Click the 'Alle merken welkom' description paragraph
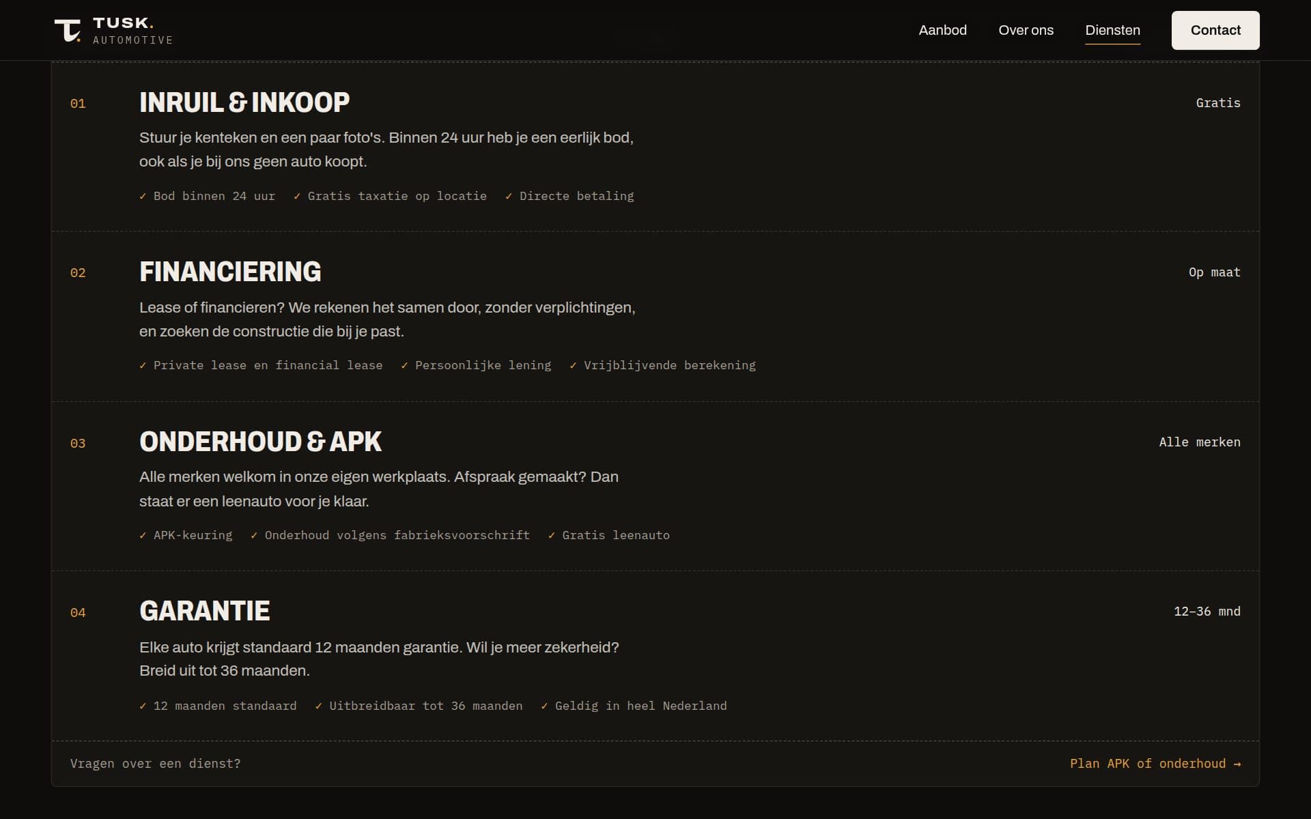Viewport: 1311px width, 819px height. pos(379,489)
